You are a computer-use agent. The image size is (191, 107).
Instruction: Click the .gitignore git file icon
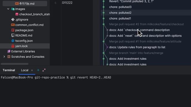coord(13,20)
